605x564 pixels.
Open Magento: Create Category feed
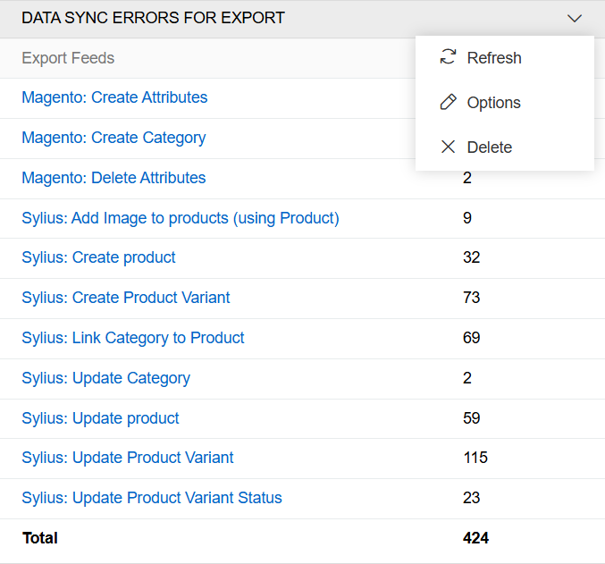113,138
